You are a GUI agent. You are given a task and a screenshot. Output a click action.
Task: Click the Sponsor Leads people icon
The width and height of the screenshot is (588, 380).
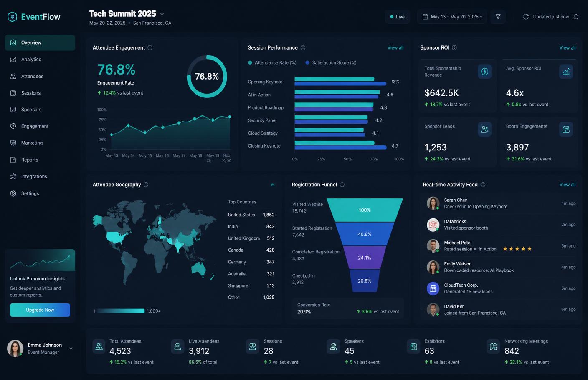point(484,129)
